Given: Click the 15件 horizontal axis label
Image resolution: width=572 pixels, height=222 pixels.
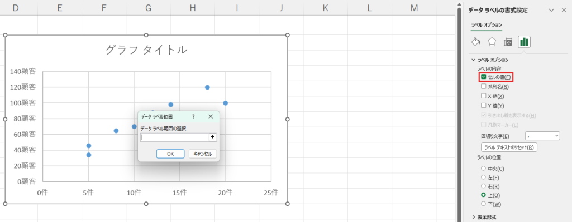Looking at the screenshot, I should [180, 193].
